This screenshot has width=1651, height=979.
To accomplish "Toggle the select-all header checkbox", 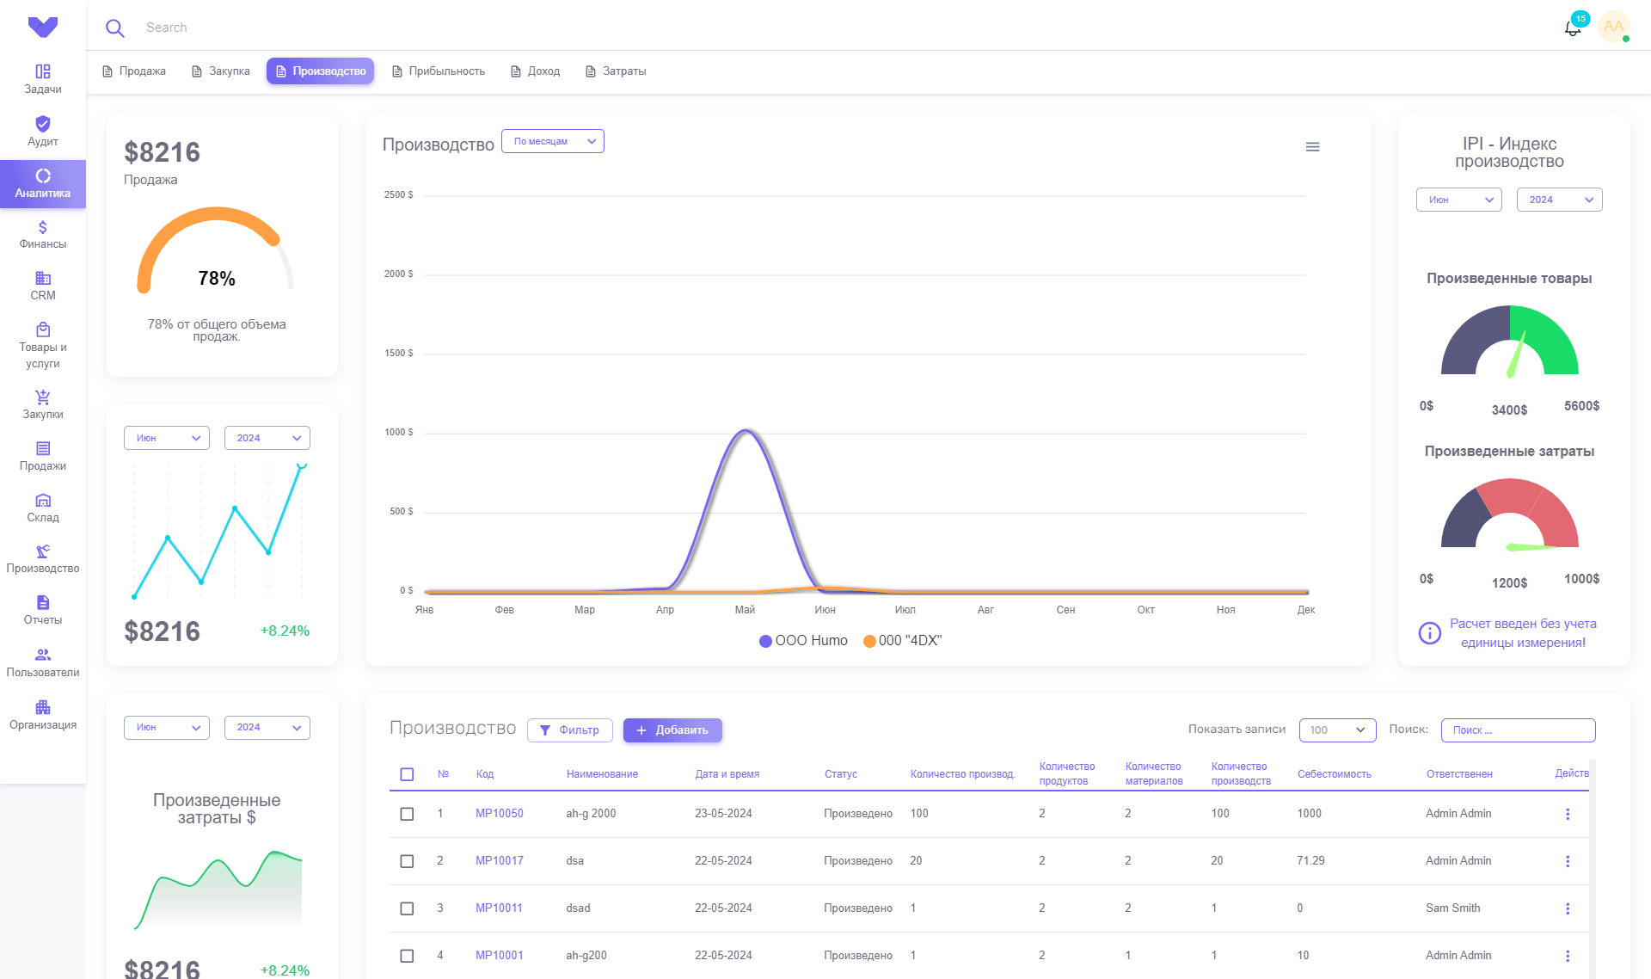I will pos(408,774).
